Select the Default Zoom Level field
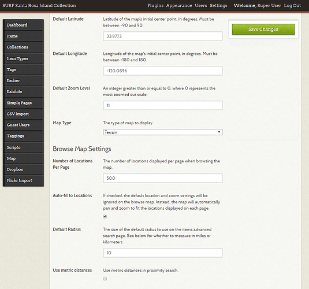 pyautogui.click(x=163, y=106)
